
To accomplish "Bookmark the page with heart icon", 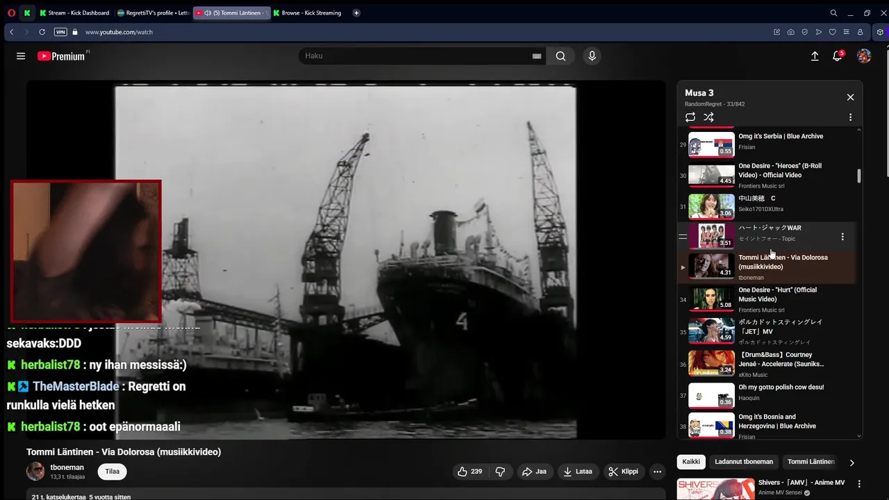I will (833, 32).
